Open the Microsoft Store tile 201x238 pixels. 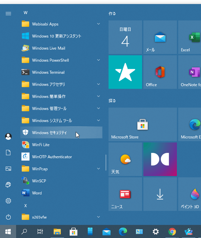(x=143, y=124)
